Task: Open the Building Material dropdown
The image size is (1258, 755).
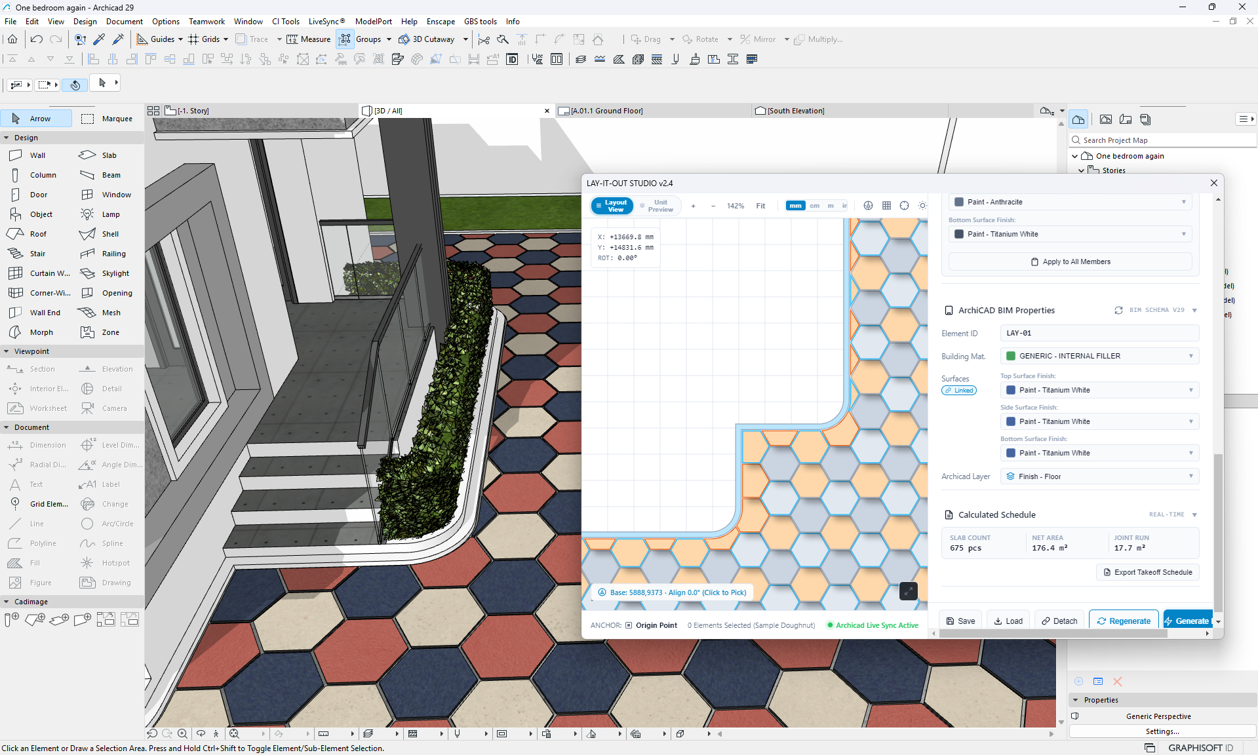Action: [x=1099, y=356]
